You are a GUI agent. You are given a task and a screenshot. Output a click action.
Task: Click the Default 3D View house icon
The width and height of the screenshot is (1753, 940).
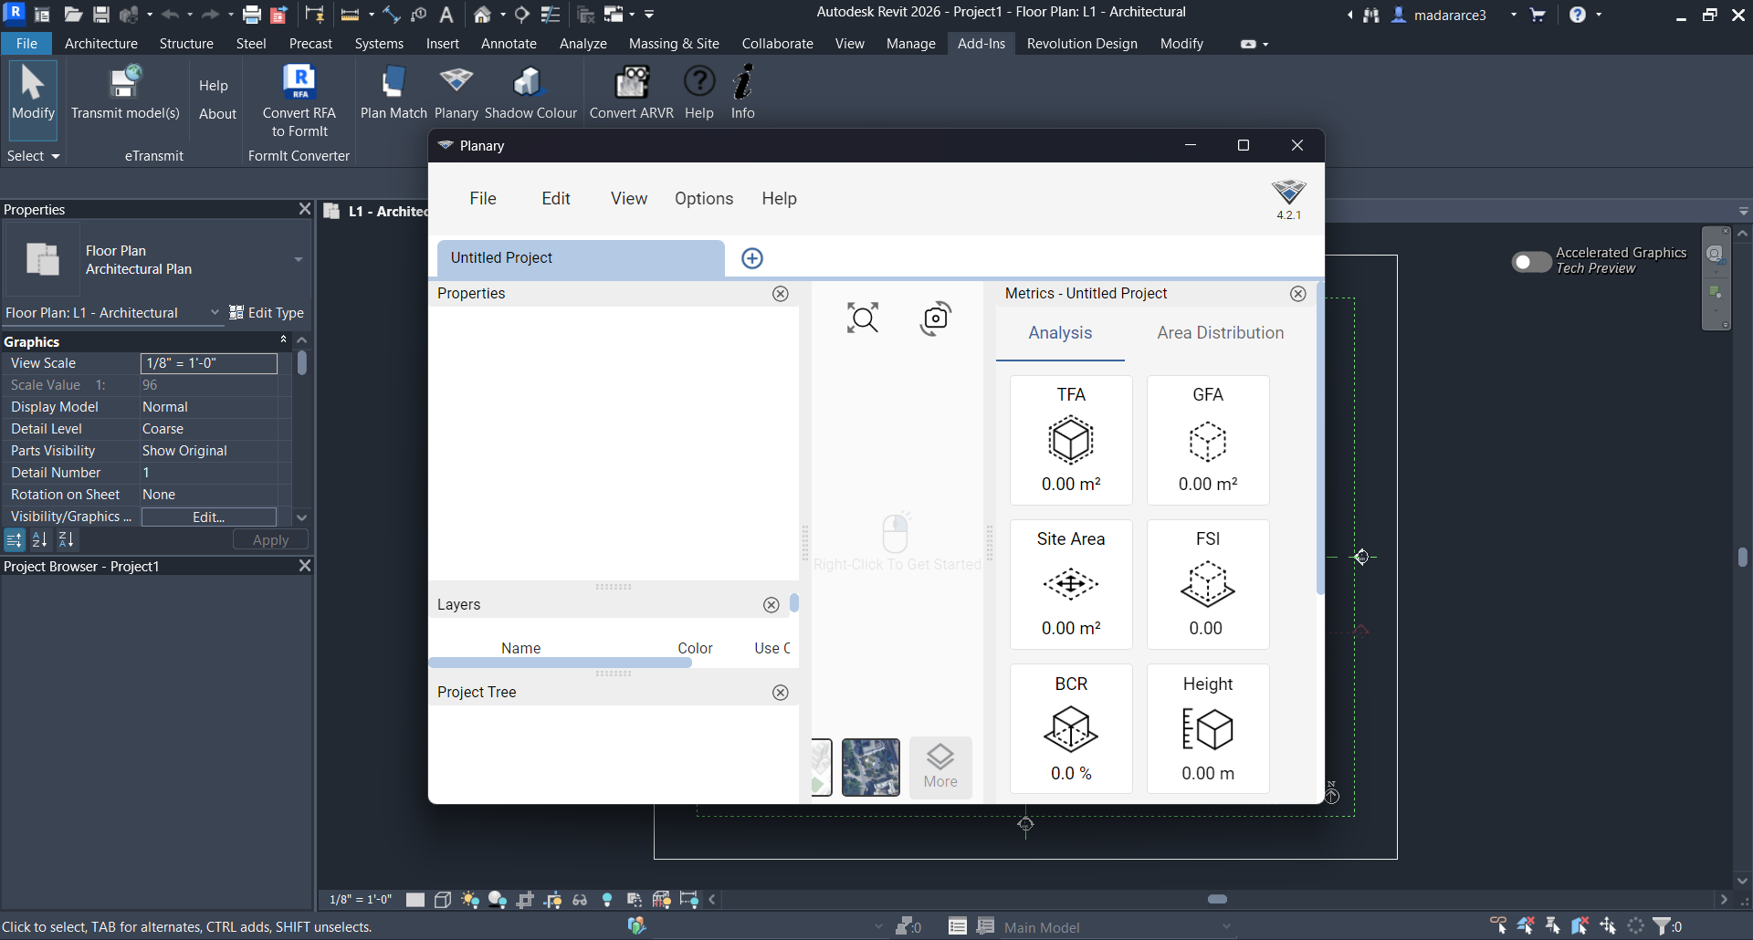click(483, 15)
